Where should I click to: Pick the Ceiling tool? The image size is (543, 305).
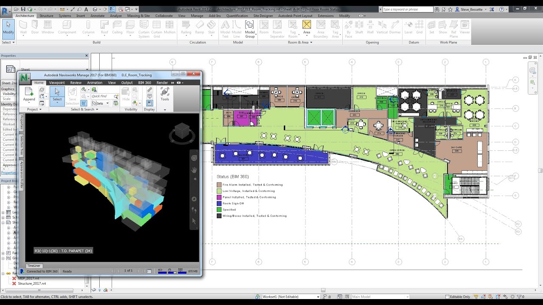[x=117, y=28]
